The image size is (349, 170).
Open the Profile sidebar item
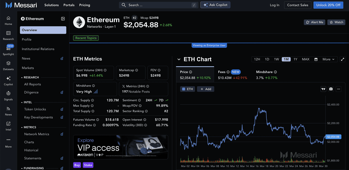(27, 39)
